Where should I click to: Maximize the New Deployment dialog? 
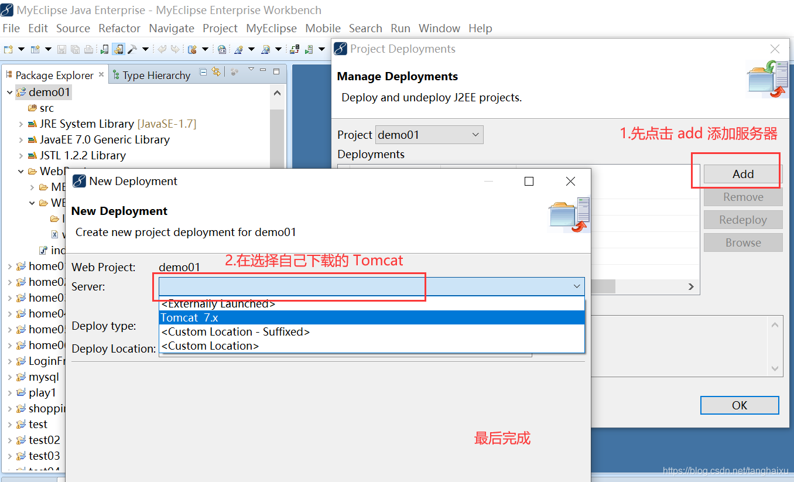(x=529, y=182)
